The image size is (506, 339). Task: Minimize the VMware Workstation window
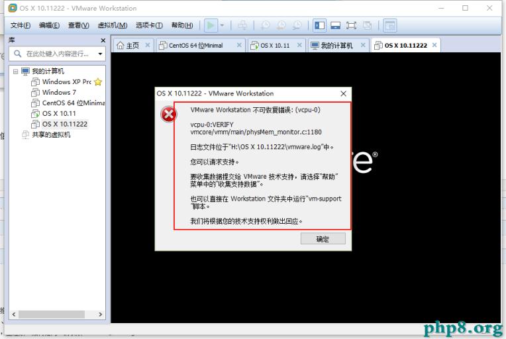tap(441, 8)
